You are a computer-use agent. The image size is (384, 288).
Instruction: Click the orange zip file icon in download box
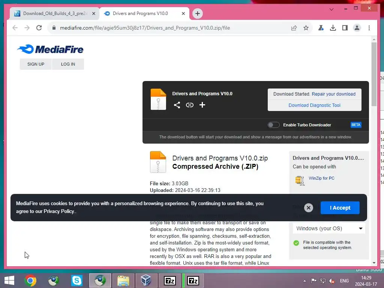coord(158,99)
